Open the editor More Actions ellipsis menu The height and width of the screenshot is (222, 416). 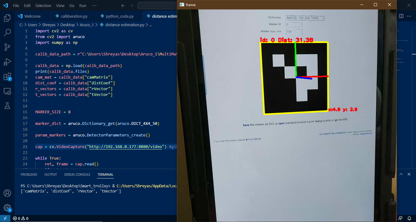[409, 16]
